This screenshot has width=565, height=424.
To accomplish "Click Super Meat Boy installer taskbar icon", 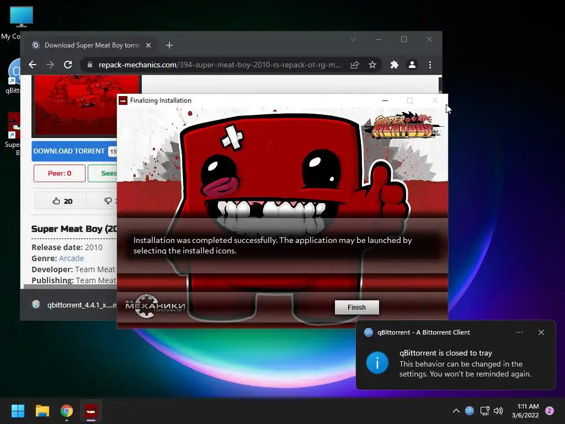I will (x=91, y=411).
